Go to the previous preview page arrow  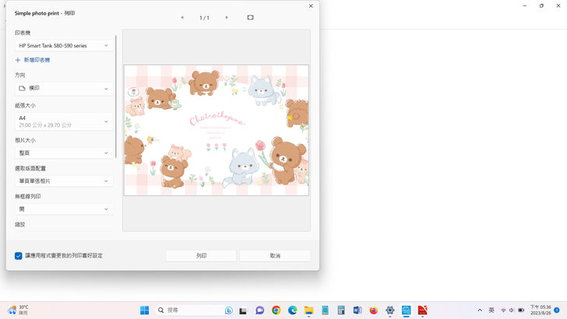182,17
